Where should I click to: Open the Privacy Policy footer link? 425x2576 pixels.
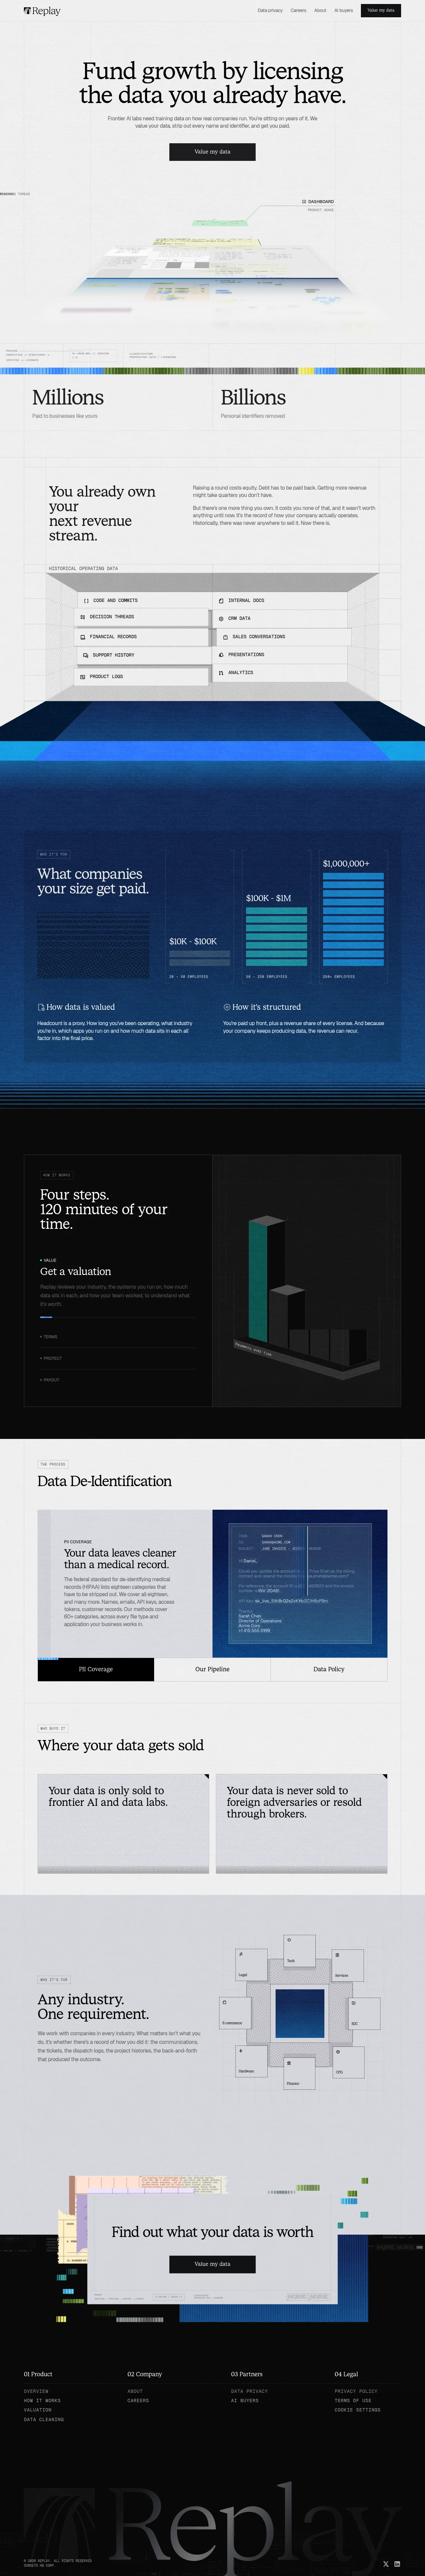pyautogui.click(x=356, y=2391)
